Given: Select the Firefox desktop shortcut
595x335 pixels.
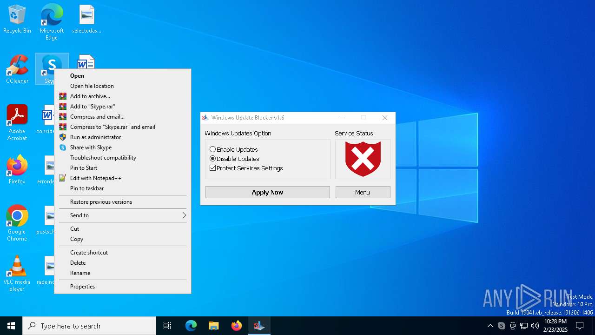Looking at the screenshot, I should pyautogui.click(x=17, y=170).
